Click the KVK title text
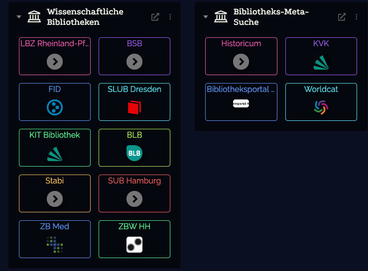Viewport: 368px width, 271px height. coord(321,44)
